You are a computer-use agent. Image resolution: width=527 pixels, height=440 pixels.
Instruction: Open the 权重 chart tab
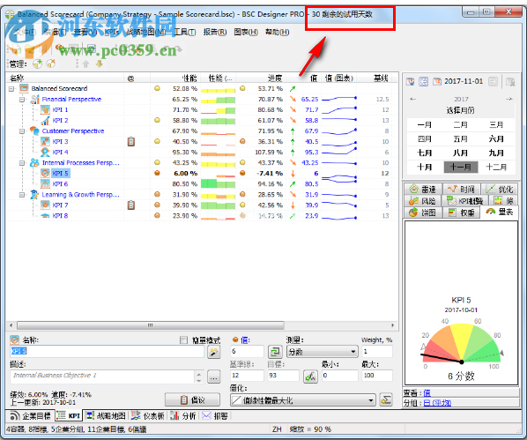tap(461, 213)
